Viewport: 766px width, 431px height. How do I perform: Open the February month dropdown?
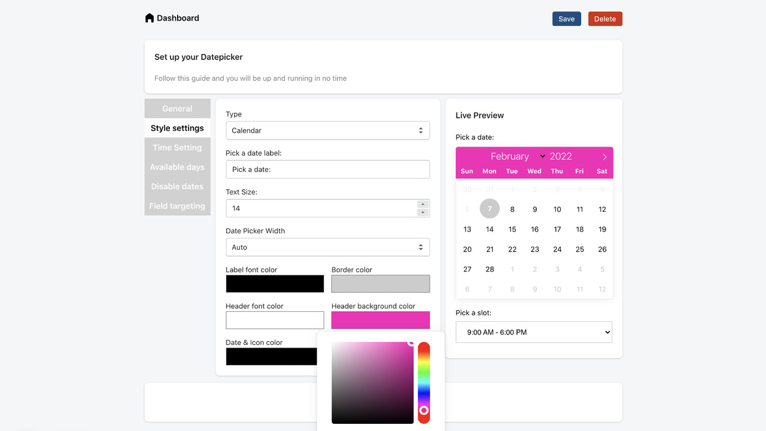pos(517,156)
